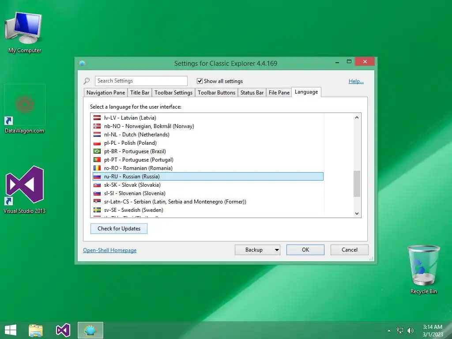Viewport: 452px width, 339px height.
Task: Switch to the Status Bar tab
Action: pos(252,93)
